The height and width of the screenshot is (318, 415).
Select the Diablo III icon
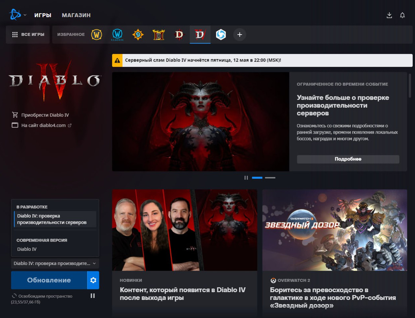pyautogui.click(x=179, y=35)
